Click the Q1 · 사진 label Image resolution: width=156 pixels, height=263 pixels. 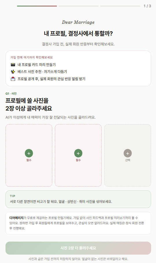[11, 93]
